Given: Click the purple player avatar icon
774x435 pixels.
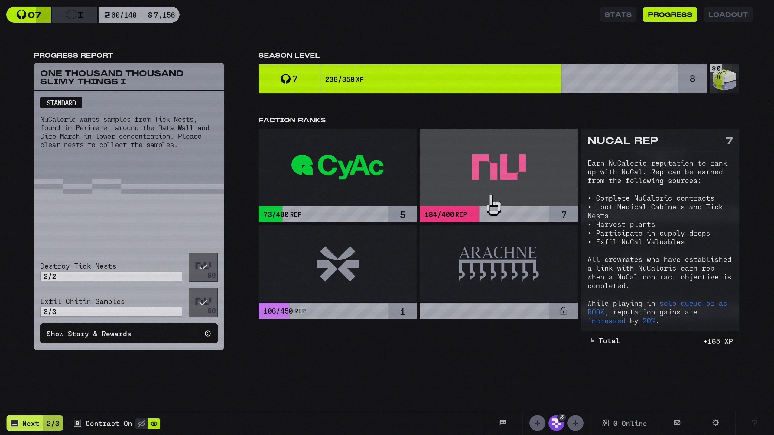Looking at the screenshot, I should [x=556, y=423].
